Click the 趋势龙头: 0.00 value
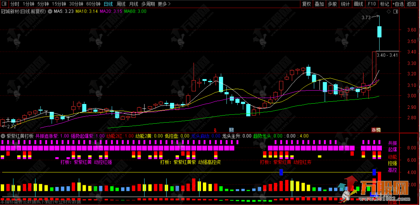Image resolution: width=420 pixels, height=205 pixels. click(268, 136)
